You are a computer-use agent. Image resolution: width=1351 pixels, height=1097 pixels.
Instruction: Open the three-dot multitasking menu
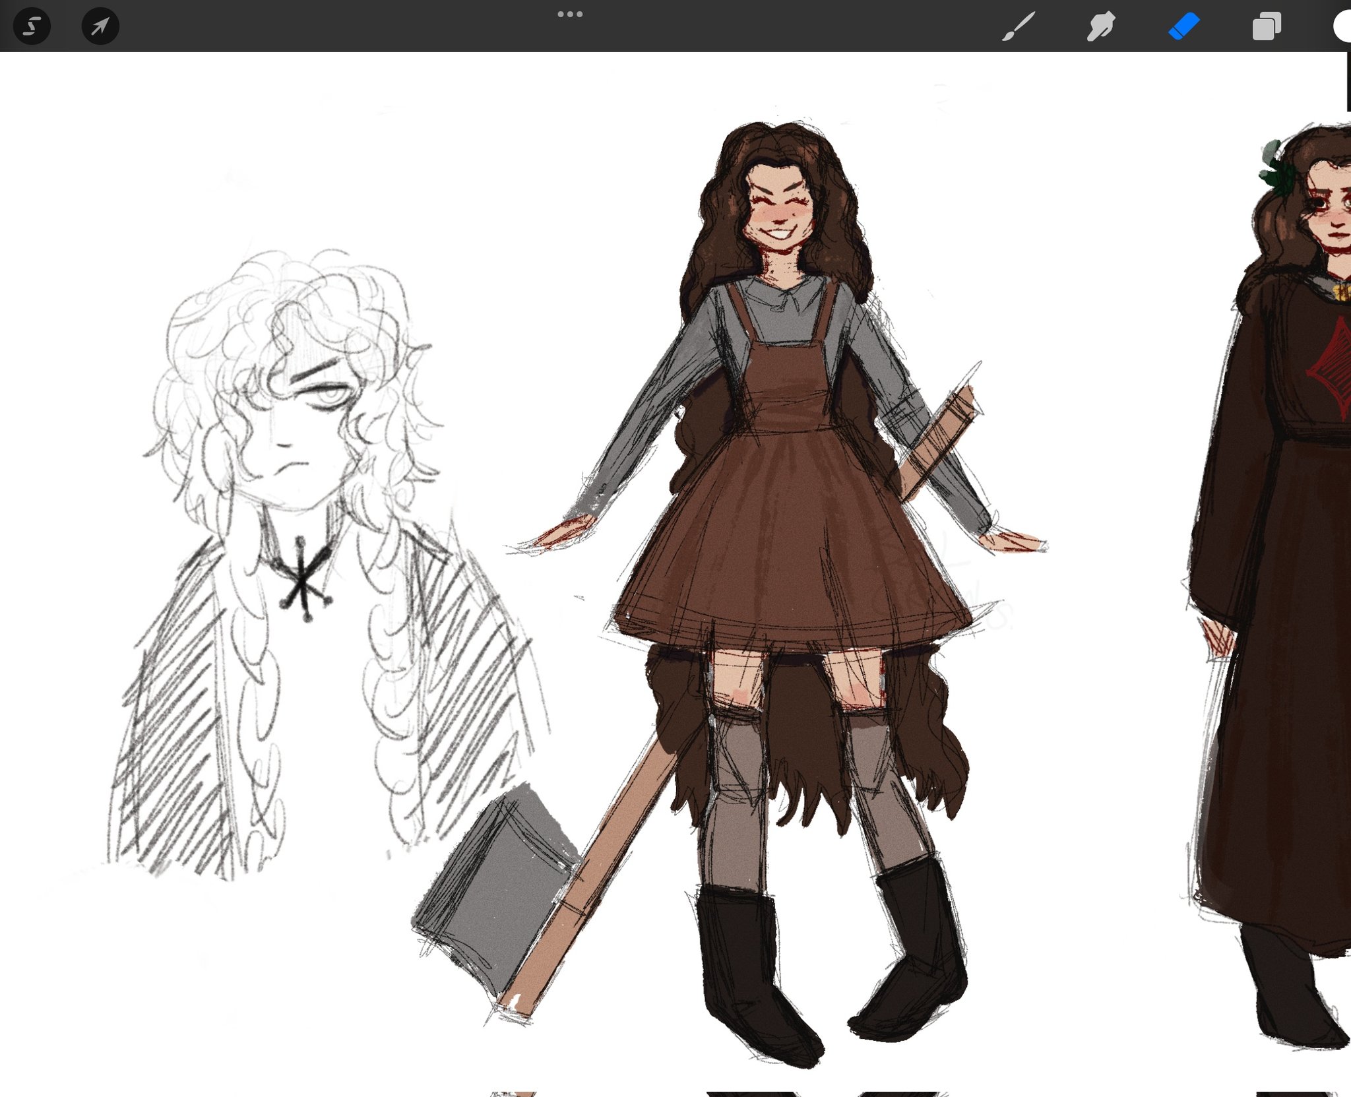[570, 15]
